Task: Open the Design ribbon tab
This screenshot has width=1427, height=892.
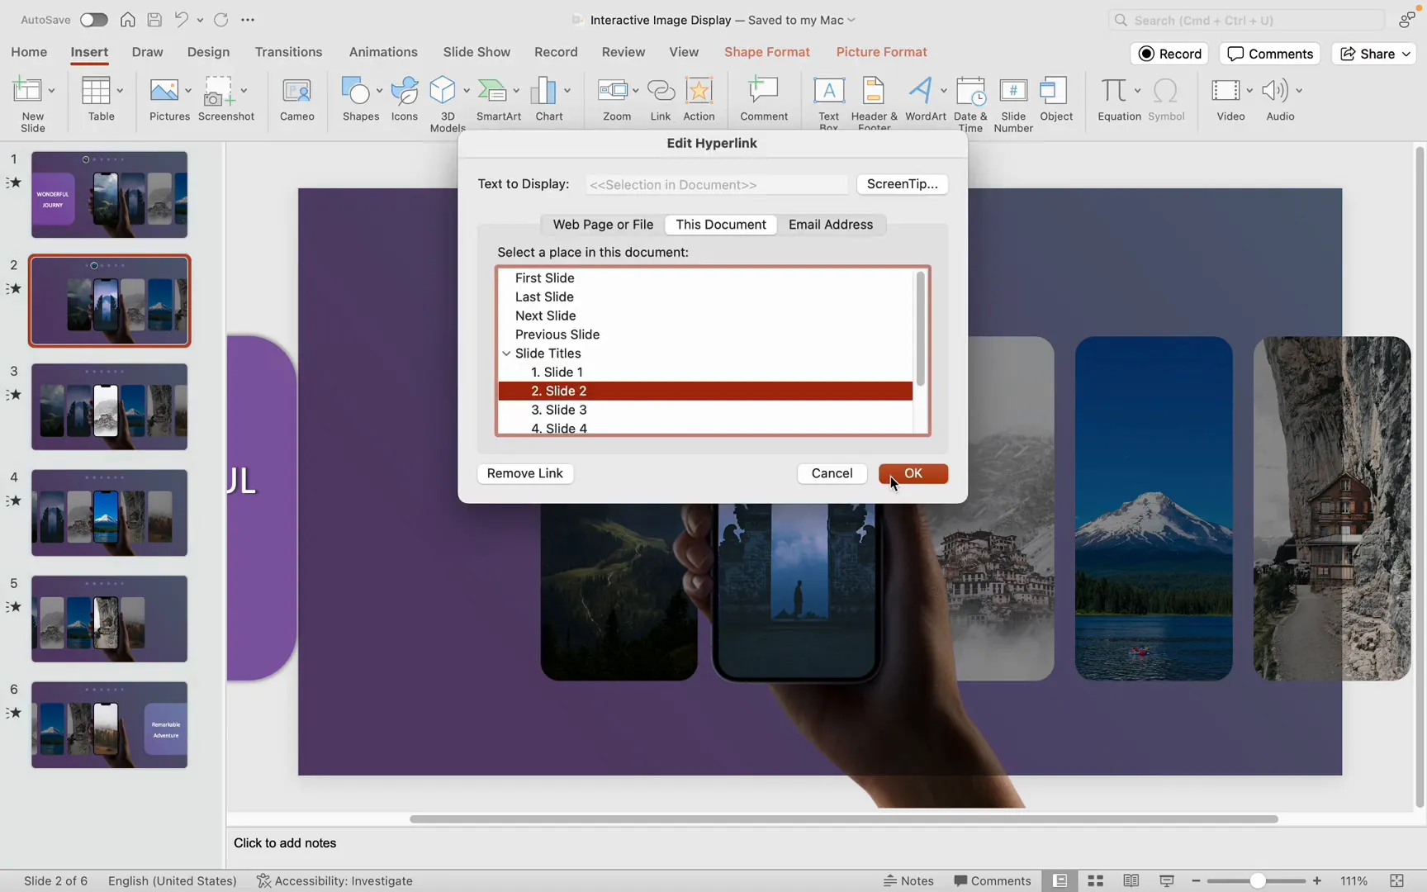Action: pos(208,52)
